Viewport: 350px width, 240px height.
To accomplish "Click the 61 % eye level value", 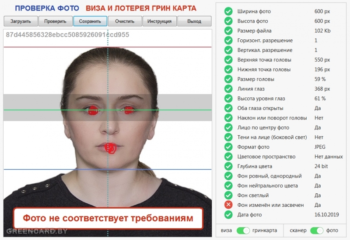I will (320, 99).
